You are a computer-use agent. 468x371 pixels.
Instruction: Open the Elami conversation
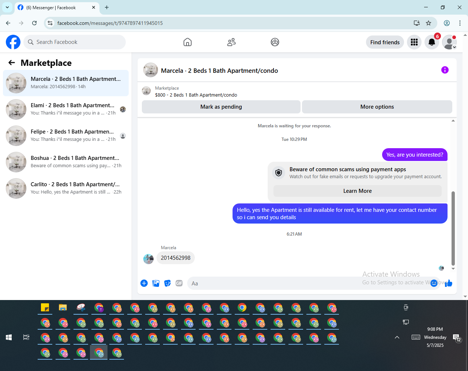[66, 109]
